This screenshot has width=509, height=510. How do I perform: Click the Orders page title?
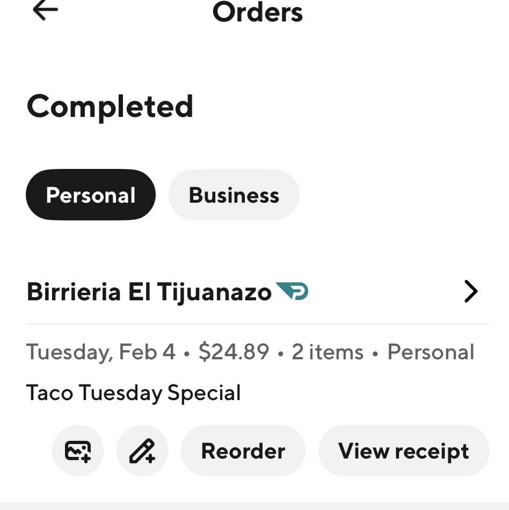click(x=258, y=12)
